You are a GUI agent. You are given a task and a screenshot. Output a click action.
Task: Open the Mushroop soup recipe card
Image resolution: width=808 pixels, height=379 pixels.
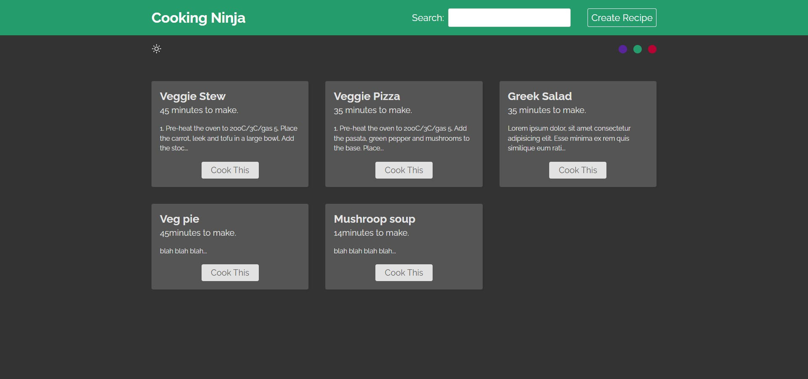click(404, 247)
